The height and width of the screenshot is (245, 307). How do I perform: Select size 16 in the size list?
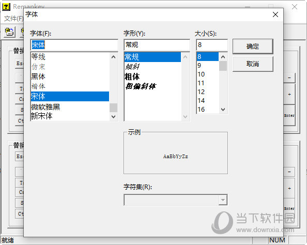pos(208,109)
